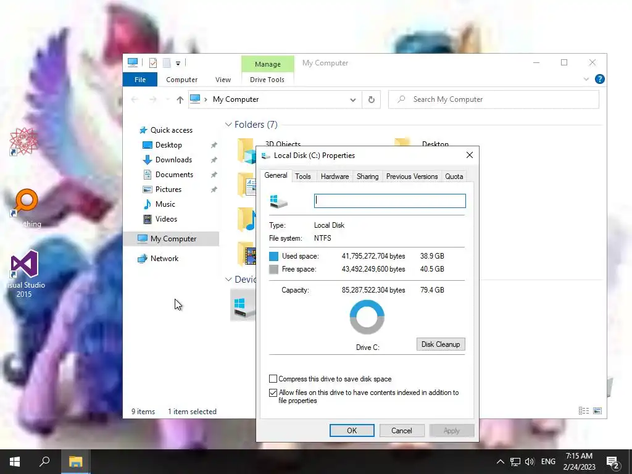Image resolution: width=632 pixels, height=474 pixels.
Task: Click the Properties quick access toolbar icon
Action: 153,63
